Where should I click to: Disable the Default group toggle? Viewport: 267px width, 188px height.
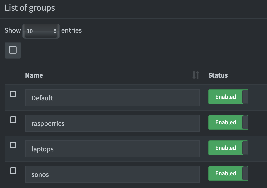[x=228, y=97]
